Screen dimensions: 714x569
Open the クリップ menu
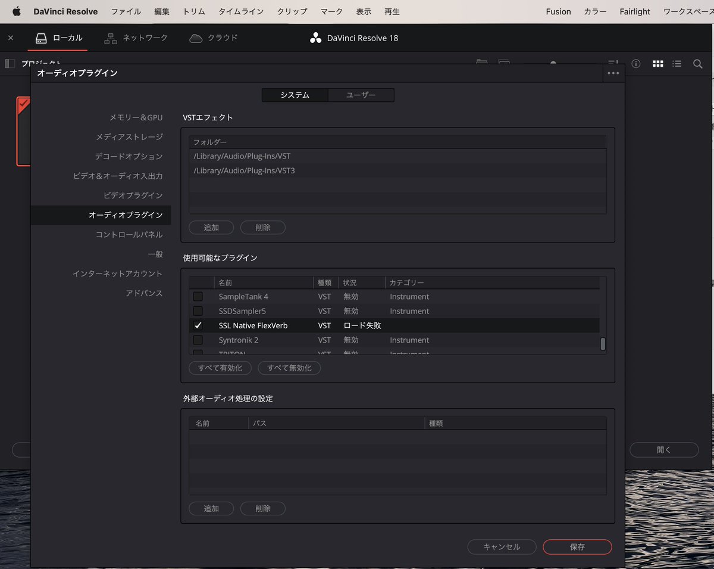(x=292, y=11)
